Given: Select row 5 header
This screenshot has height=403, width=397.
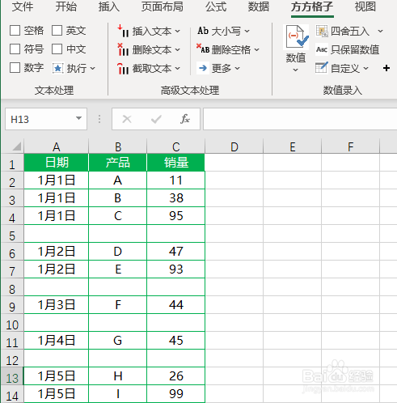Looking at the screenshot, I should point(12,234).
